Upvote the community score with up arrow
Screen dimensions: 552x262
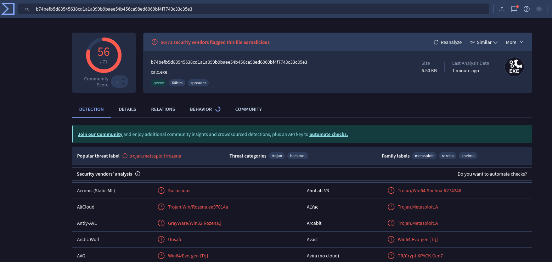point(123,79)
